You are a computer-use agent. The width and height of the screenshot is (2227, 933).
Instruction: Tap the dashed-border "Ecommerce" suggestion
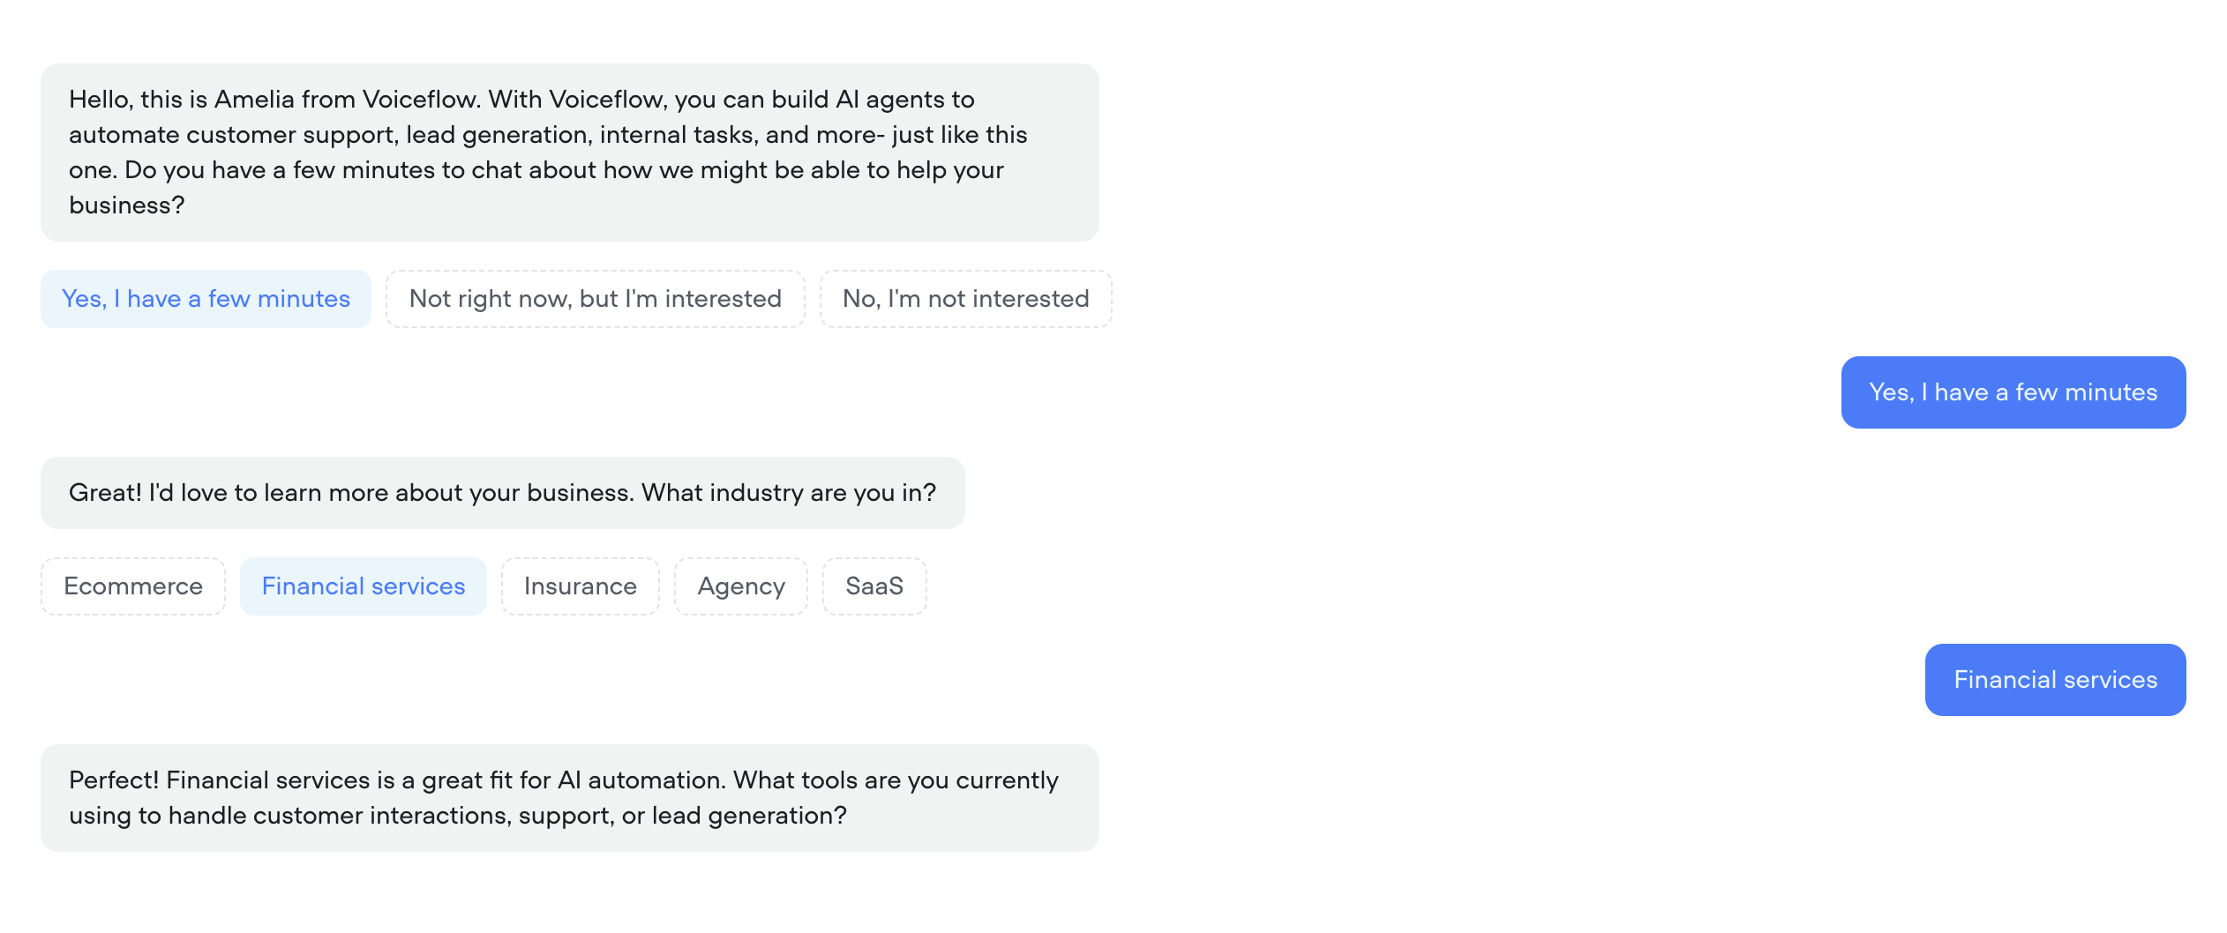[x=132, y=586]
